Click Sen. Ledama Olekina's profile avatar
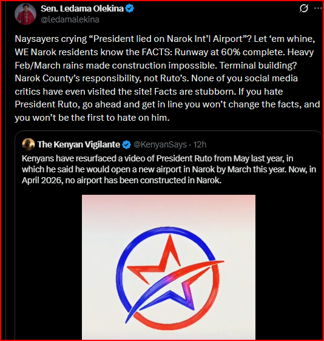Viewport: 324px width, 341px height. (25, 14)
